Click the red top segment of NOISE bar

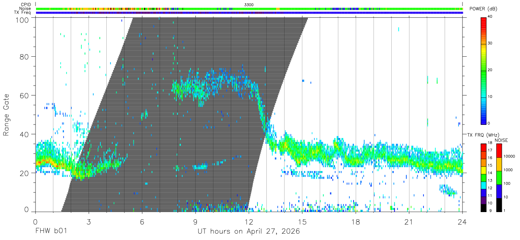tap(498, 151)
